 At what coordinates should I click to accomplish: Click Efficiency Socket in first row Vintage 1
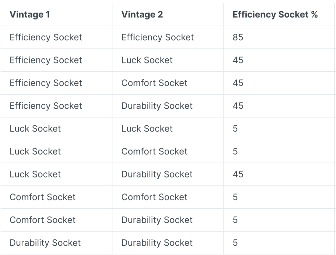pyautogui.click(x=46, y=37)
